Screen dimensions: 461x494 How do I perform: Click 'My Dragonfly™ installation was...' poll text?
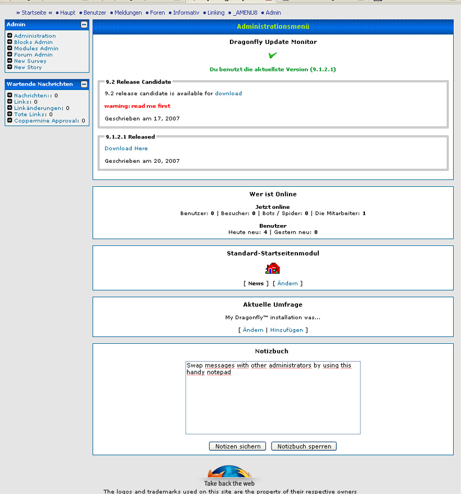pos(273,317)
